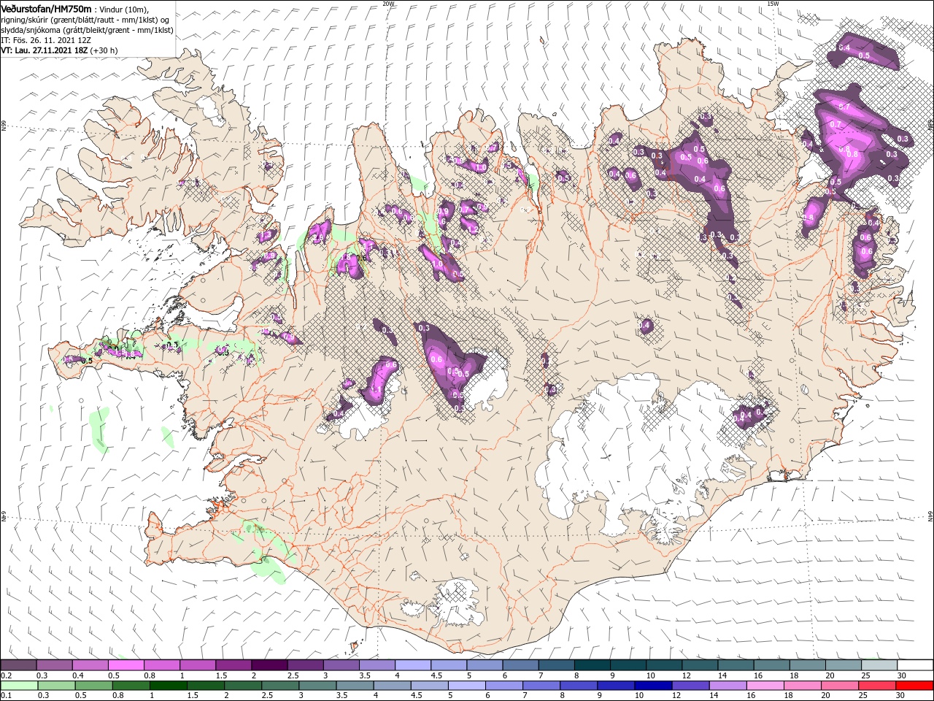Click the bottom-row legend swatch for 2

tap(243, 686)
